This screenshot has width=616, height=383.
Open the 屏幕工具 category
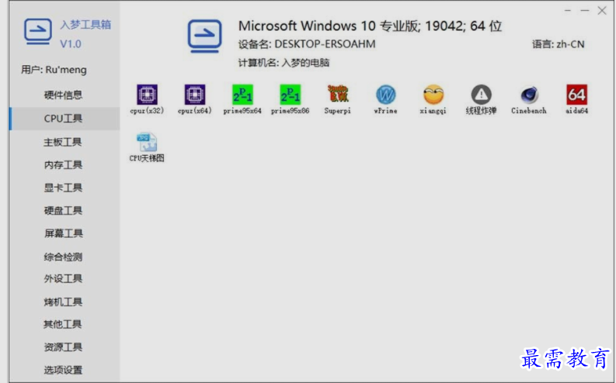[63, 233]
